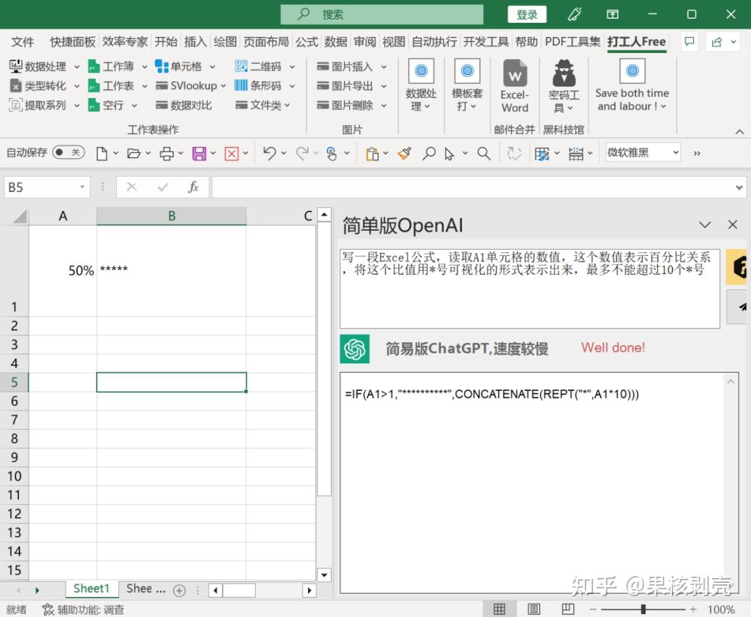
Task: Switch to the PDF工具集 tab
Action: click(572, 42)
